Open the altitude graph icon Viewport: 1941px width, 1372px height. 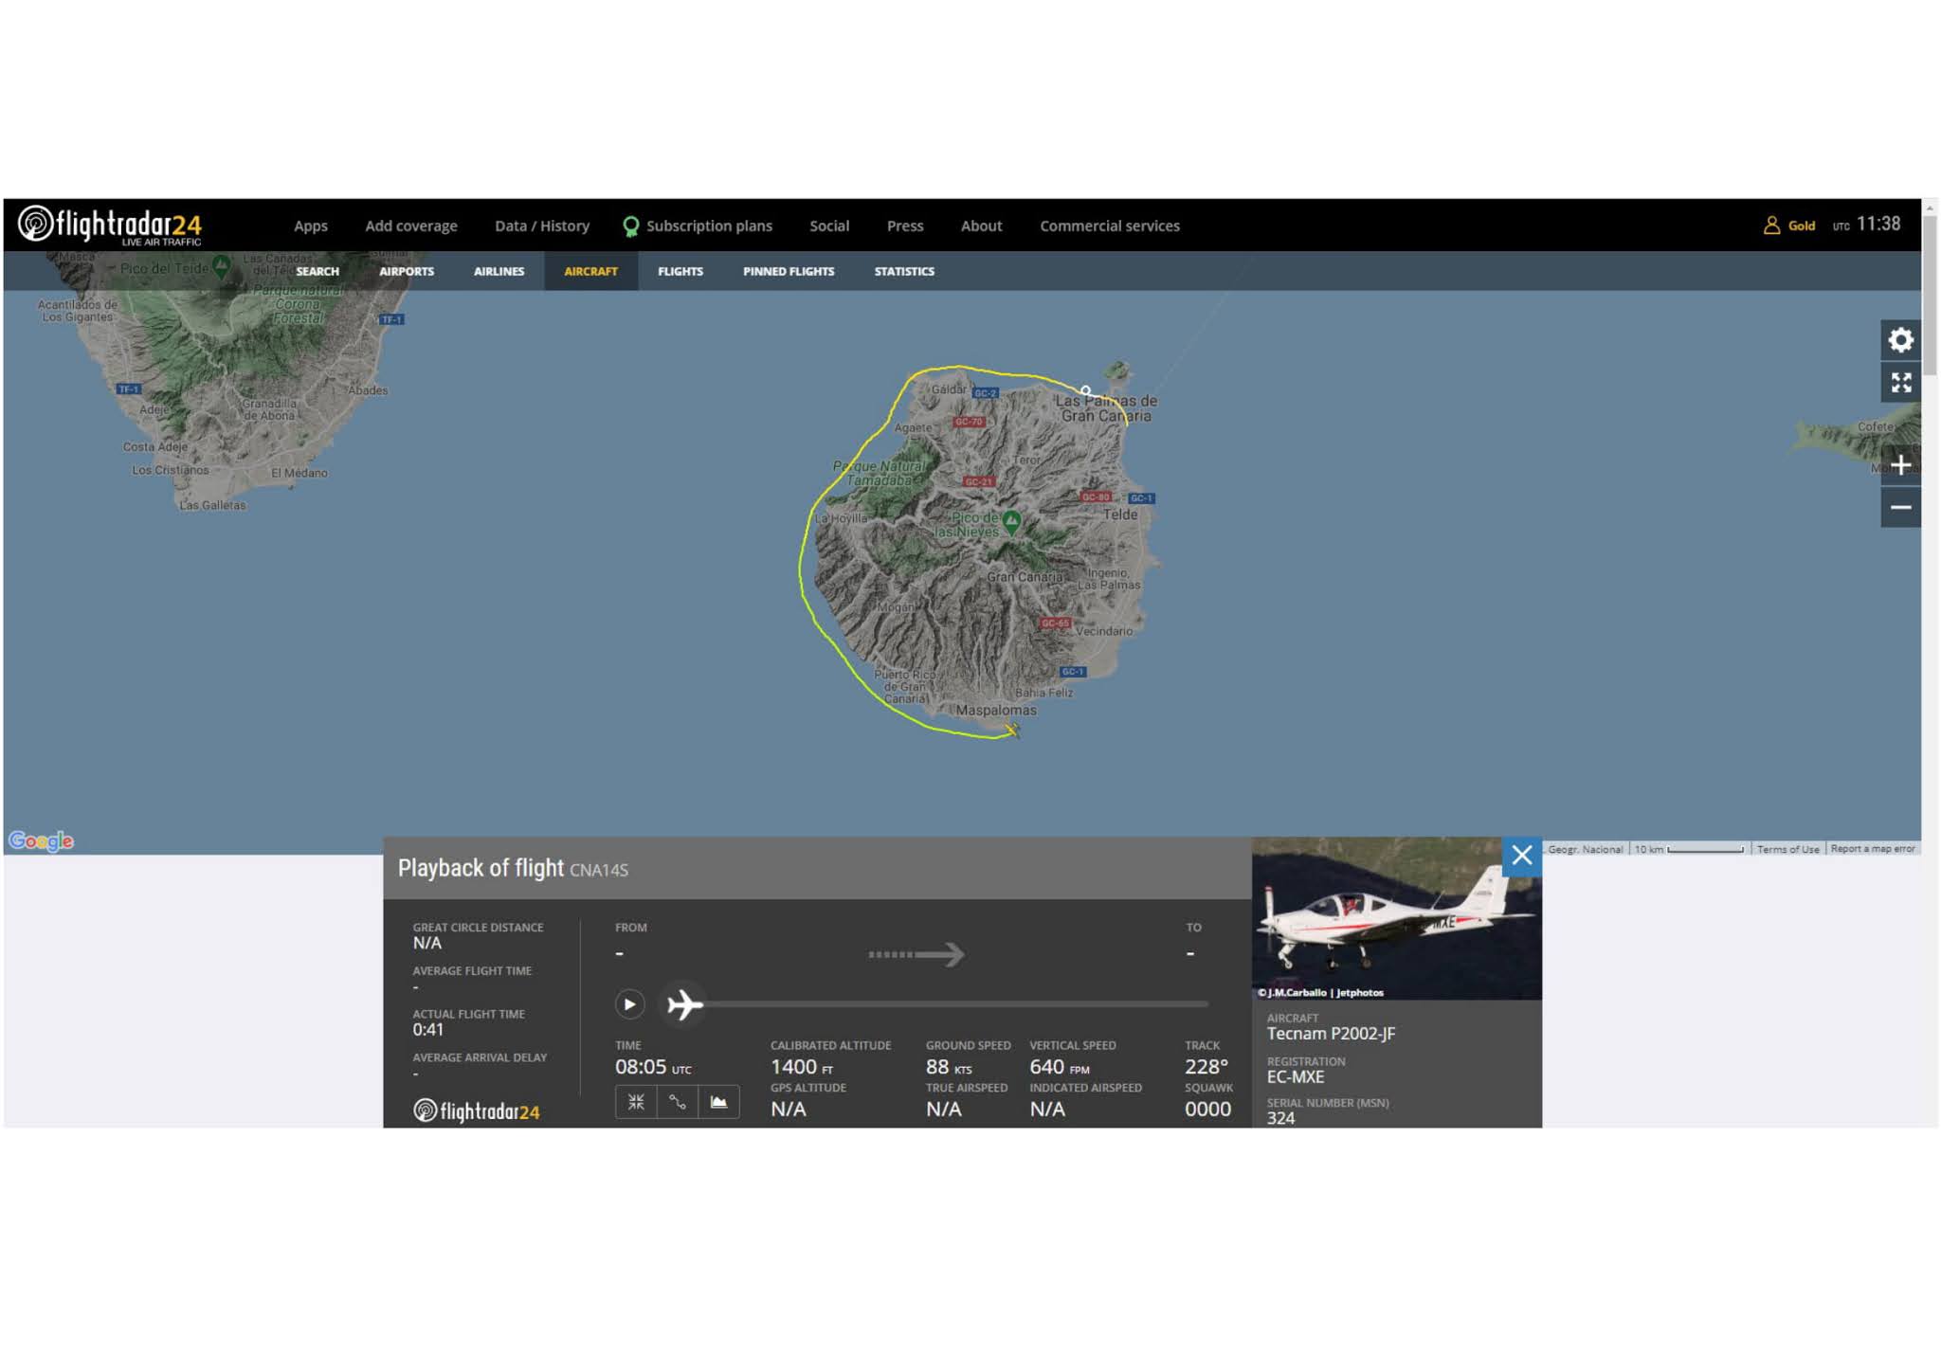tap(718, 1102)
